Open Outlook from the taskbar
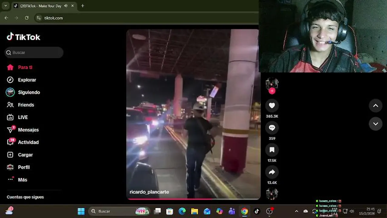This screenshot has height=218, width=387. pyautogui.click(x=207, y=211)
